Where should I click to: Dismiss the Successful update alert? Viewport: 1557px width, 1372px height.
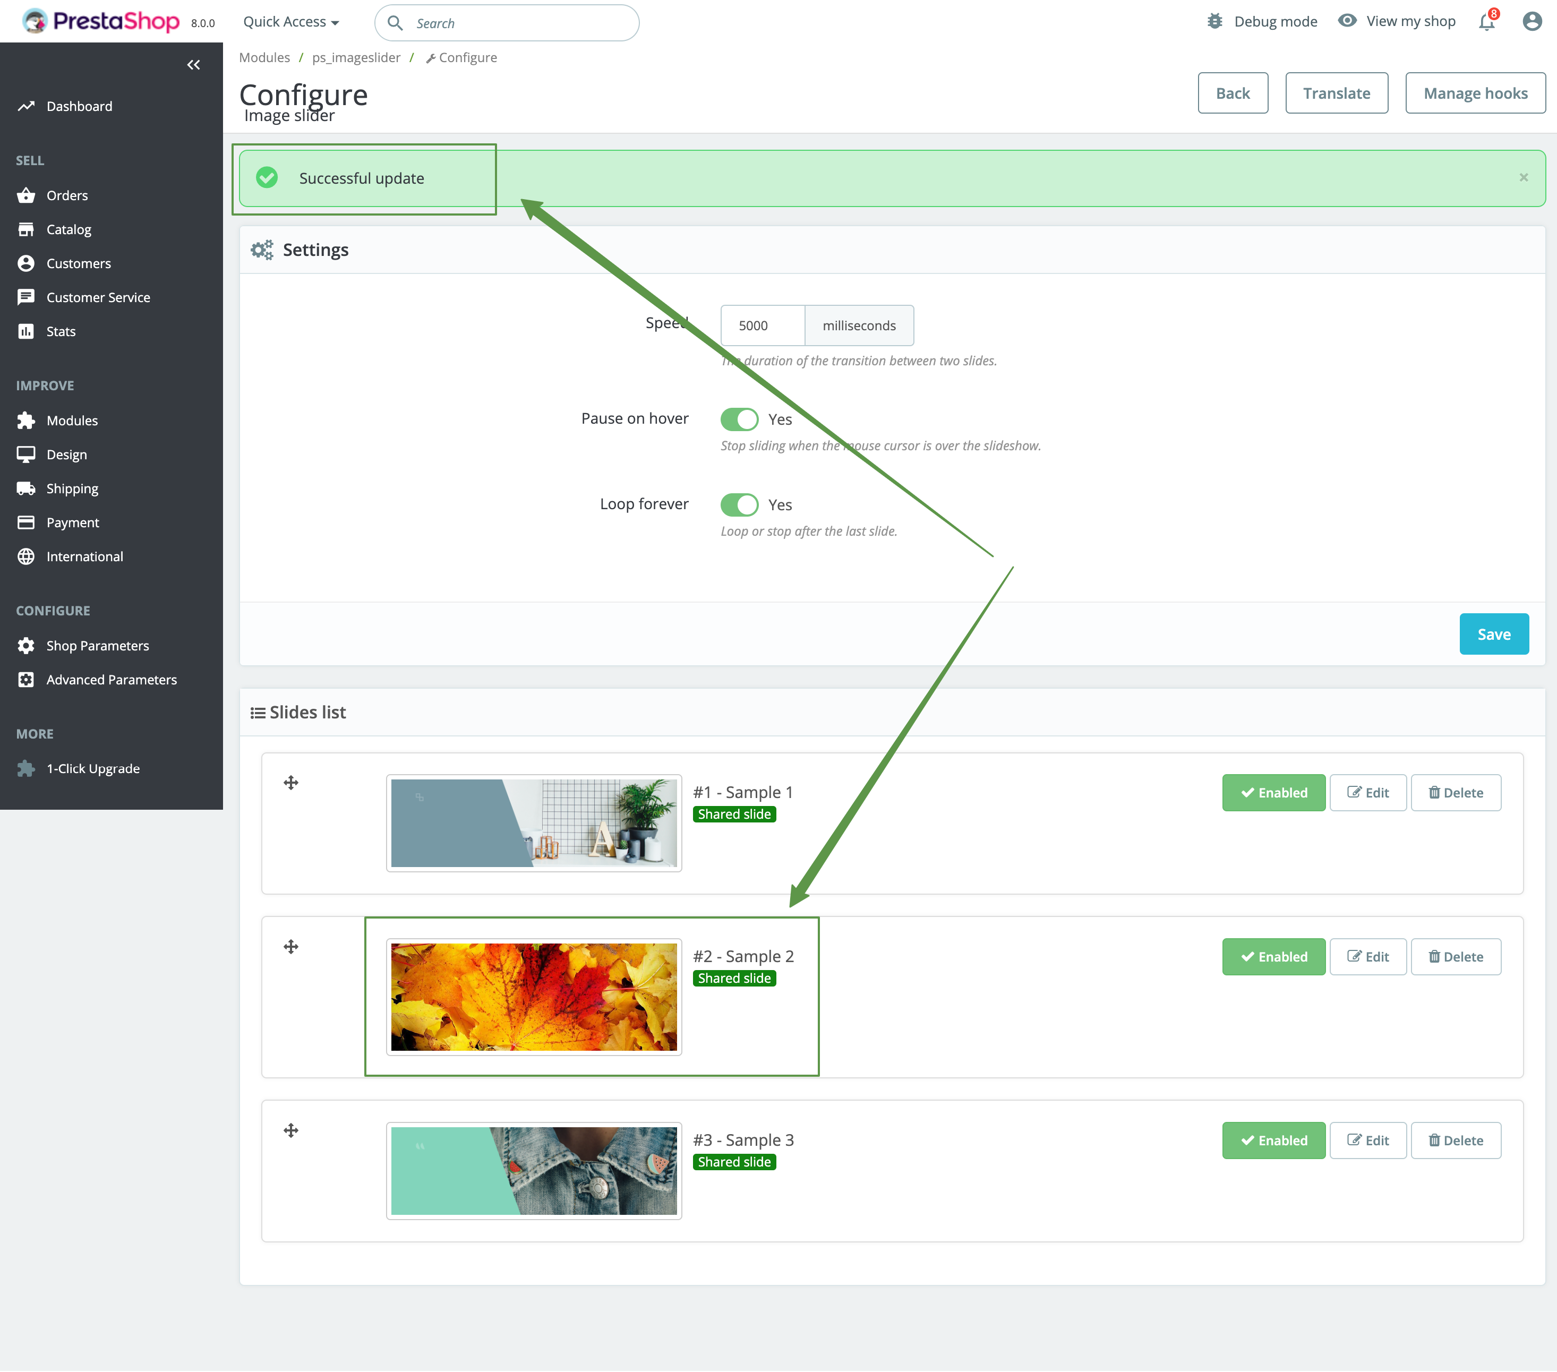[1524, 177]
